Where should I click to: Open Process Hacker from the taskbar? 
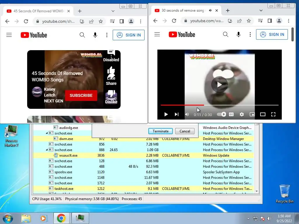point(80,218)
